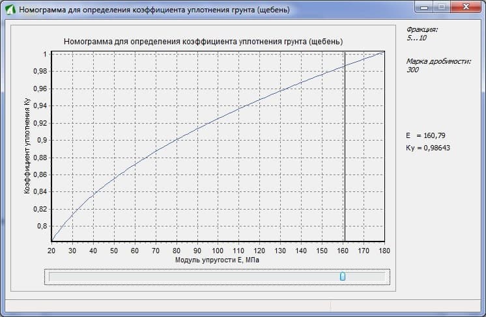Click the slider thumb below the chart
The width and height of the screenshot is (486, 317).
(x=343, y=276)
